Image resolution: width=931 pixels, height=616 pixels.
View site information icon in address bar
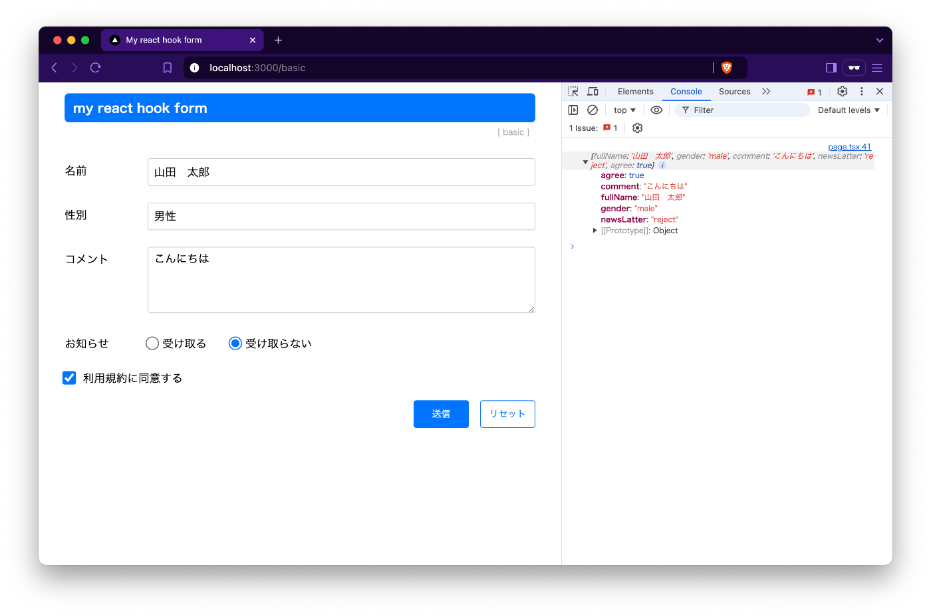[x=195, y=68]
